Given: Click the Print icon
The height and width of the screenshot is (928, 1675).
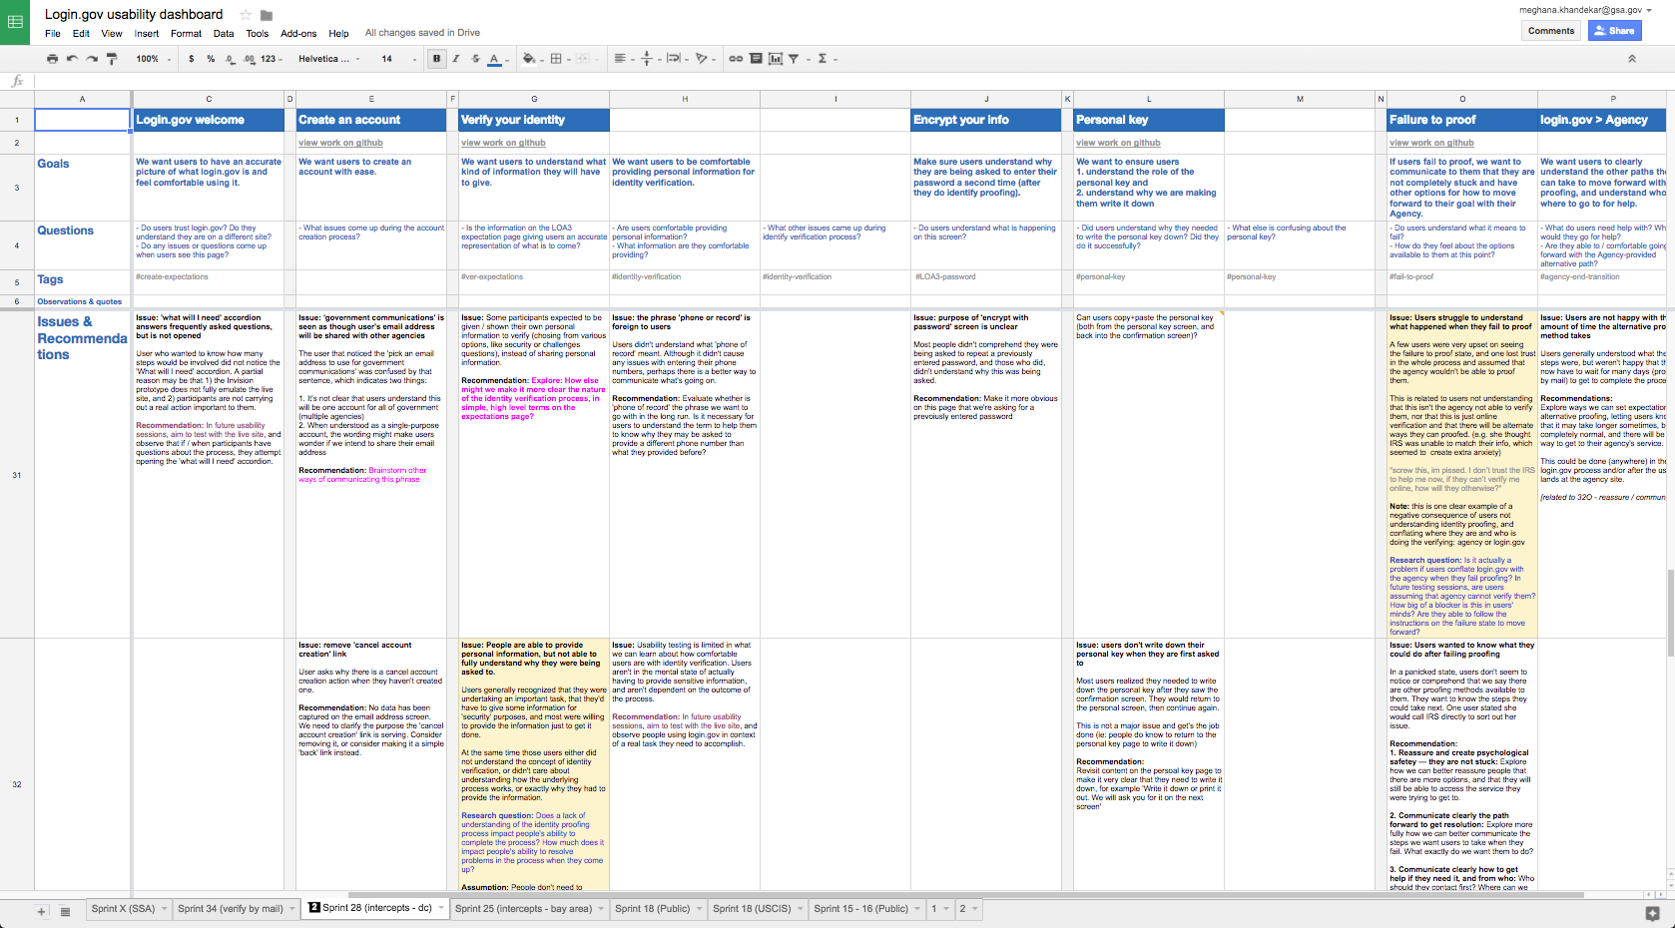Looking at the screenshot, I should coord(53,59).
